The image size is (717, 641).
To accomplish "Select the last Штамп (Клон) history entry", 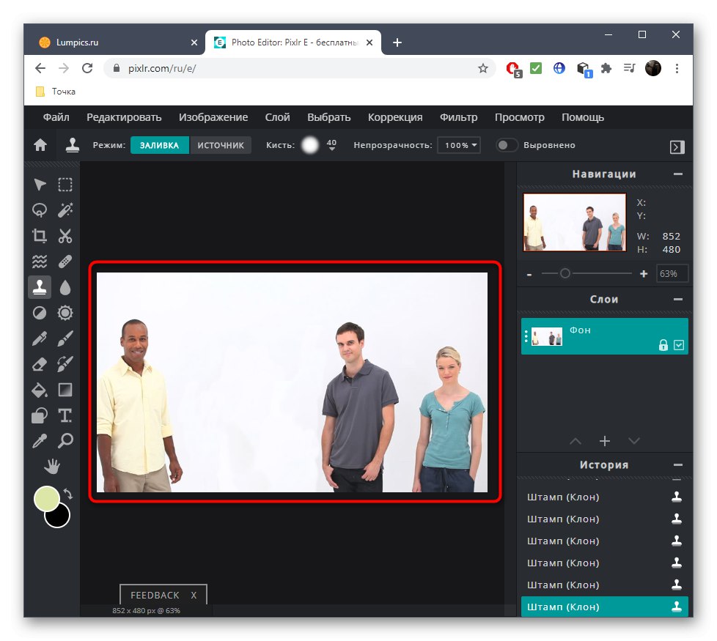I will click(605, 607).
